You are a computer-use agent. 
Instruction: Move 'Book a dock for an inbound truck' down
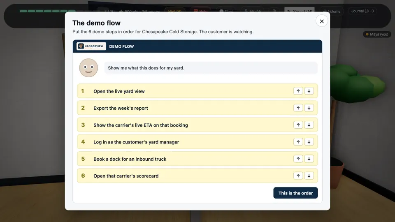[309, 159]
